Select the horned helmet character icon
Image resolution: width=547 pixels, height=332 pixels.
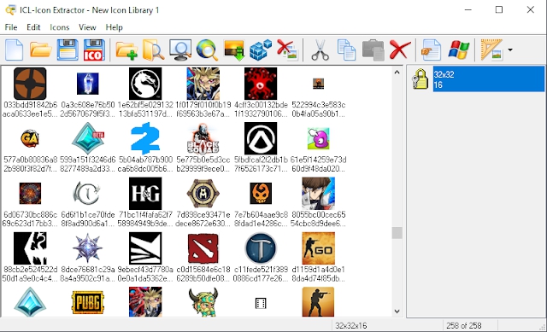pos(203,302)
